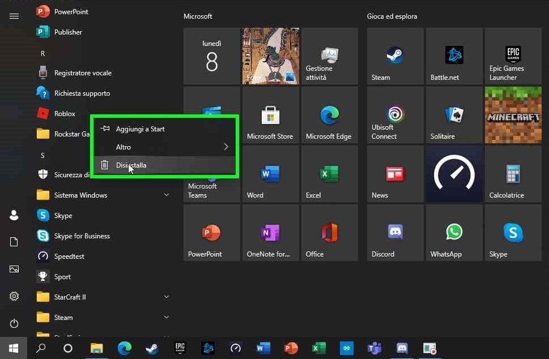
Task: Open the Epic Games Launcher tile
Action: [513, 56]
